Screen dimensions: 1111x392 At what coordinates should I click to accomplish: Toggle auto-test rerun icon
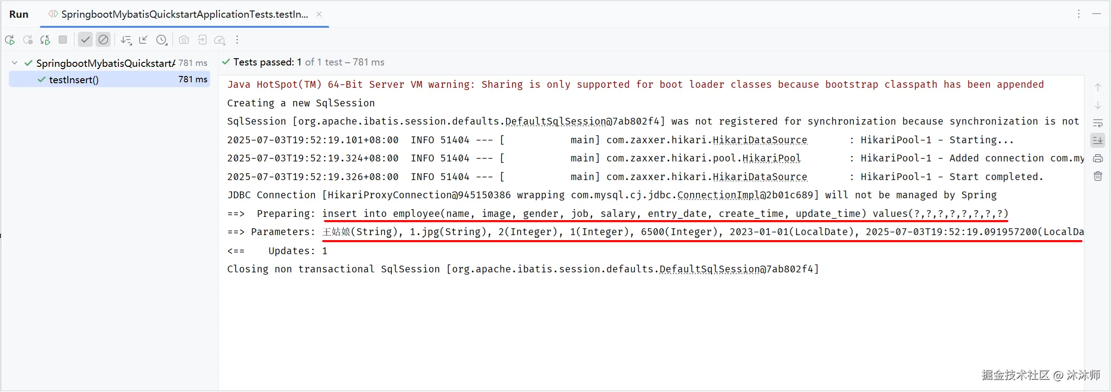tap(45, 40)
